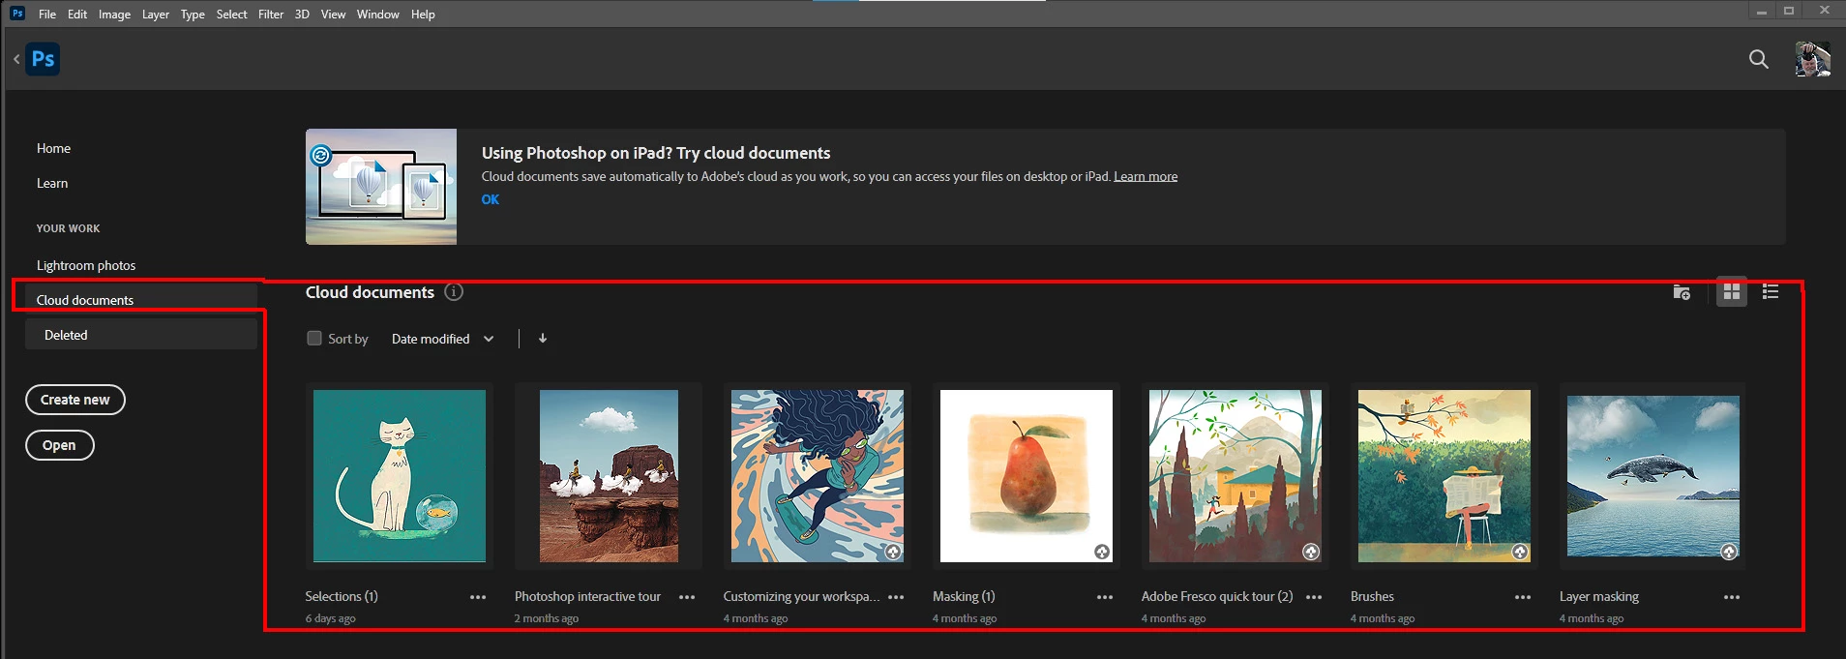Open the user profile avatar

(x=1812, y=59)
